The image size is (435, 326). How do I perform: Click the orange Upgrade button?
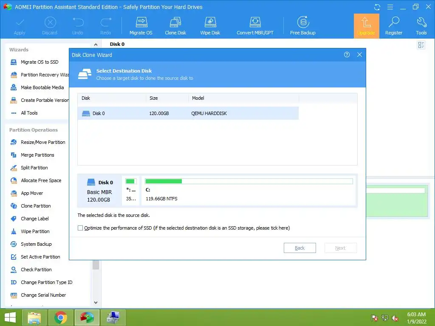click(366, 26)
